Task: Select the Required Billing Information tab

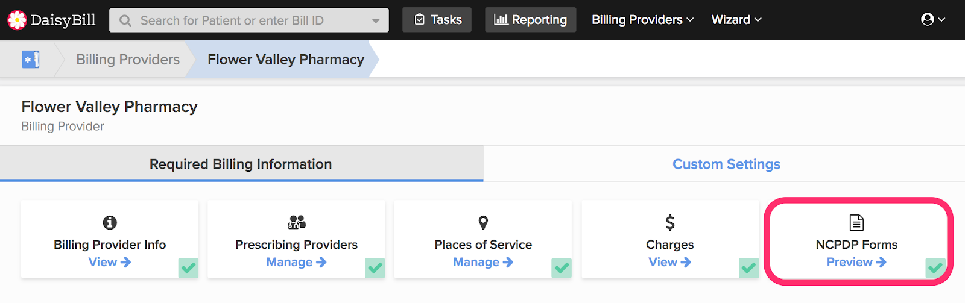Action: (241, 164)
